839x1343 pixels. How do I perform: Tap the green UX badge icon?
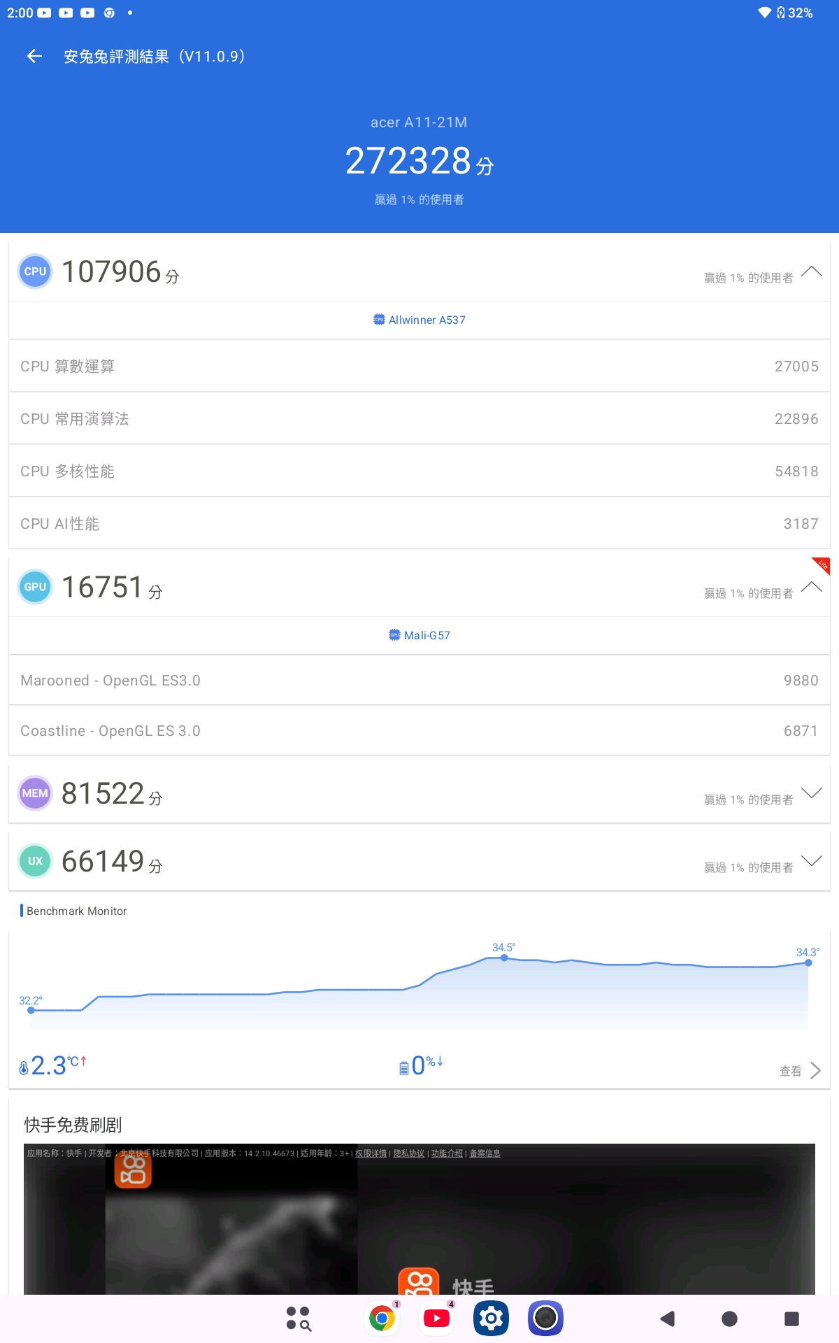(35, 861)
